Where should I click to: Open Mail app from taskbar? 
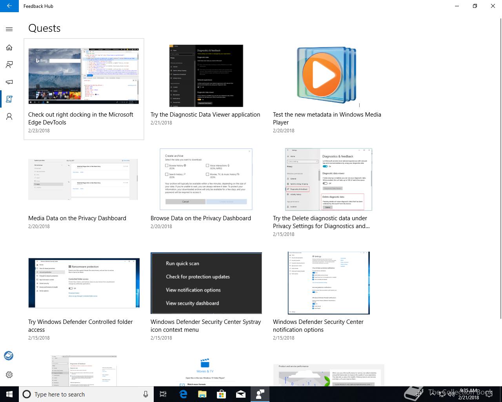point(241,394)
